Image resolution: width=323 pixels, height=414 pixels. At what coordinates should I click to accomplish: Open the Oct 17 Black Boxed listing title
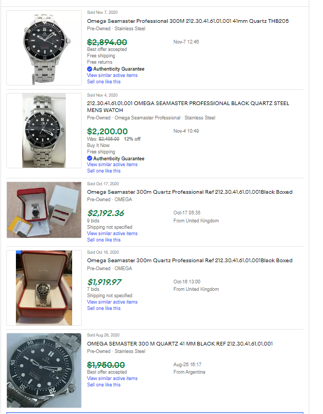(x=189, y=192)
